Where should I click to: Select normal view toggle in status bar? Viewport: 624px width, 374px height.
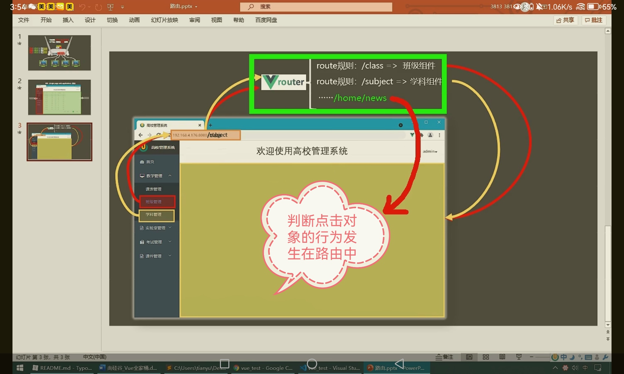(x=469, y=357)
